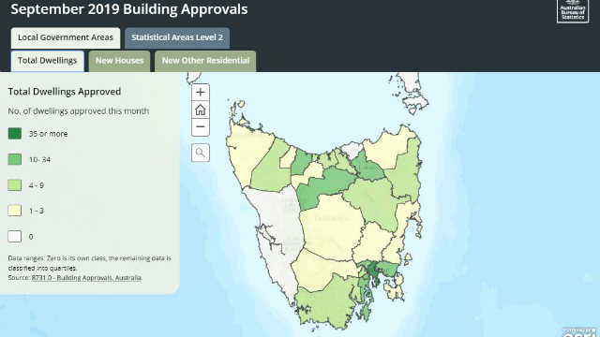Click the '35 or more' legend swatch
The width and height of the screenshot is (600, 337).
coord(15,133)
